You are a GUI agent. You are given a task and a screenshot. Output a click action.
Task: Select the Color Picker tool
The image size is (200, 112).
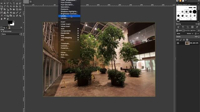pyautogui.click(x=5, y=6)
